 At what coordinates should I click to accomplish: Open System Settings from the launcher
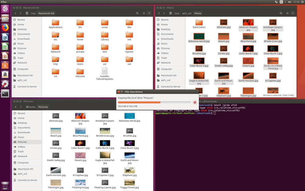pos(5,84)
